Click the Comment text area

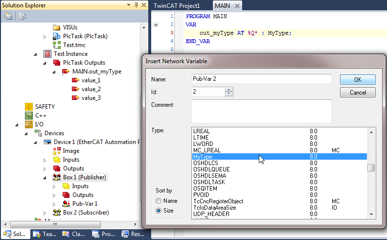tap(262, 111)
